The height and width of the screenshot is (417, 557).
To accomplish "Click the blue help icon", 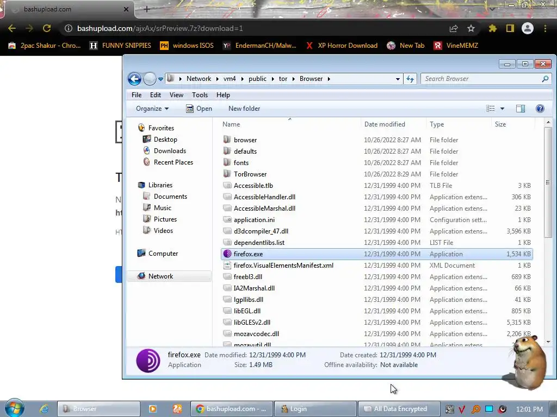I will point(540,109).
